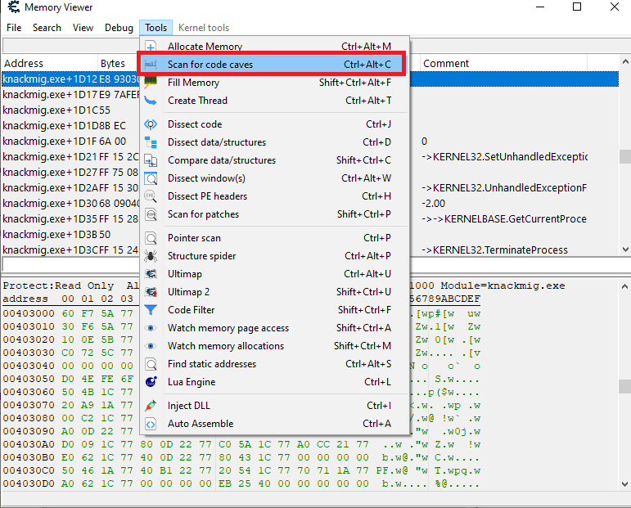Open the File menu

tap(14, 28)
